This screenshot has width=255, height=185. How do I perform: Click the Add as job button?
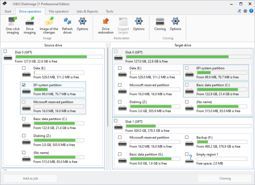coord(30,178)
